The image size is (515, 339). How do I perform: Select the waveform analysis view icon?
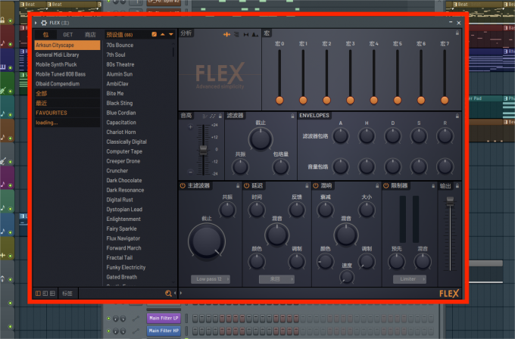[x=226, y=34]
